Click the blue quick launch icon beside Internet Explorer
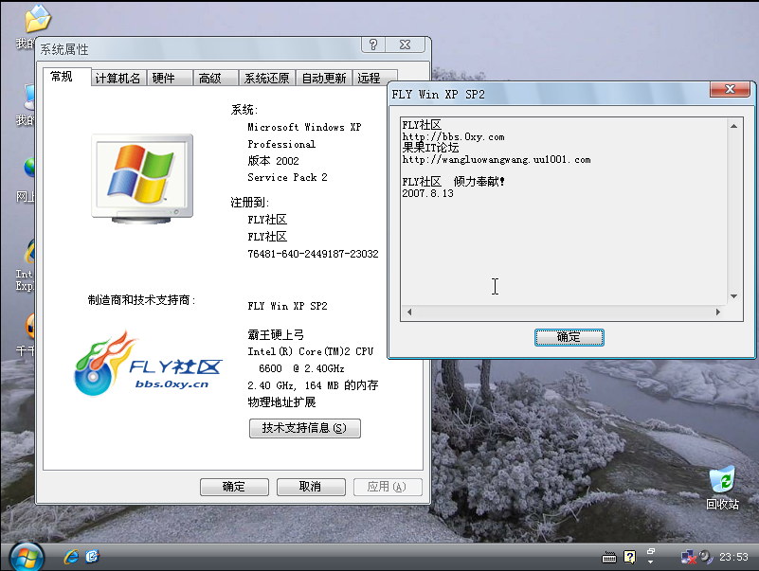 coord(92,557)
